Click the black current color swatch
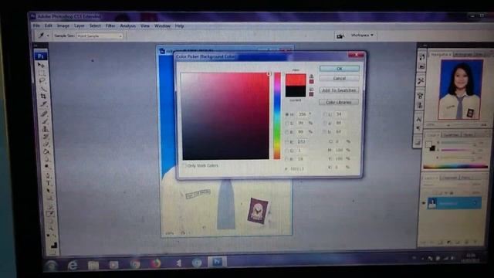The height and width of the screenshot is (278, 494). [x=296, y=91]
